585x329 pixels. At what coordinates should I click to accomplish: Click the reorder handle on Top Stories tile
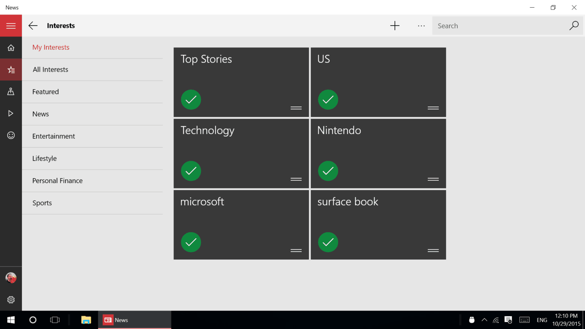coord(296,108)
